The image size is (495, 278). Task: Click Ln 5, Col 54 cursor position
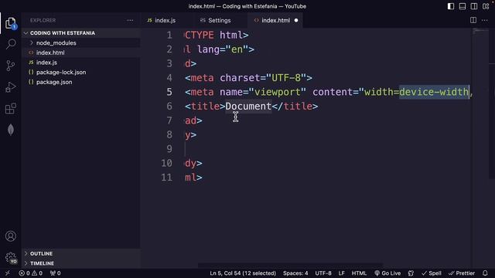[243, 273]
